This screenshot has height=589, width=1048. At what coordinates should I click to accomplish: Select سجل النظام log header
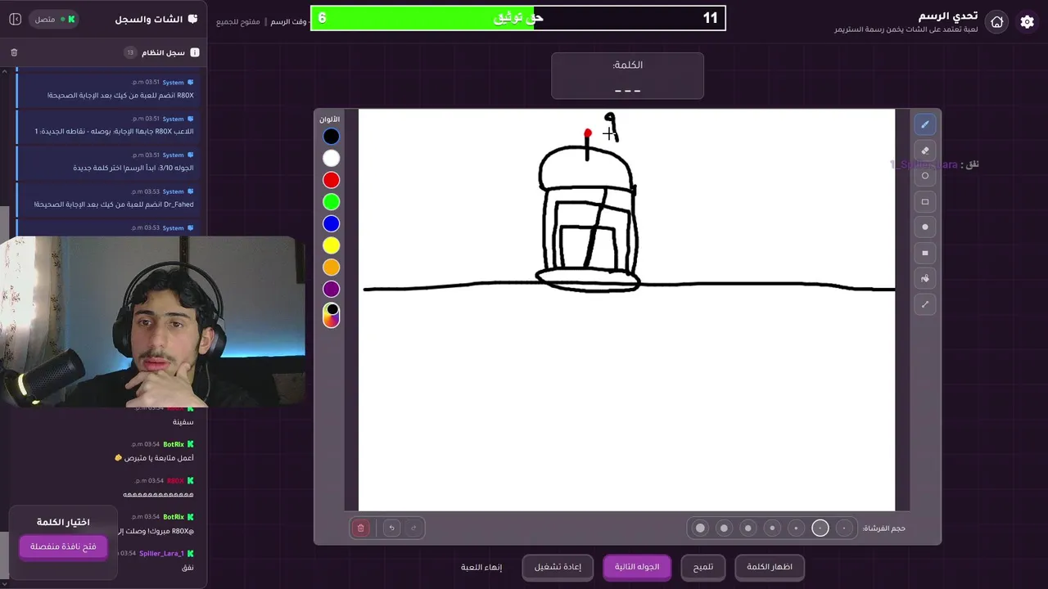(163, 52)
